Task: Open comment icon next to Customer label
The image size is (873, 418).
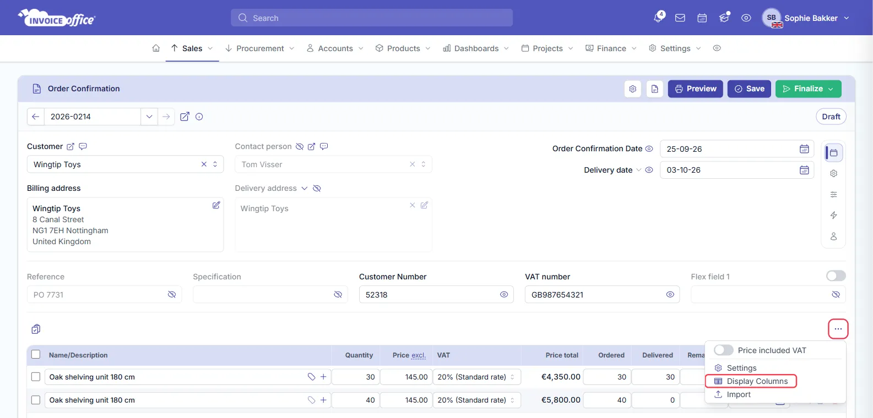Action: pos(83,146)
